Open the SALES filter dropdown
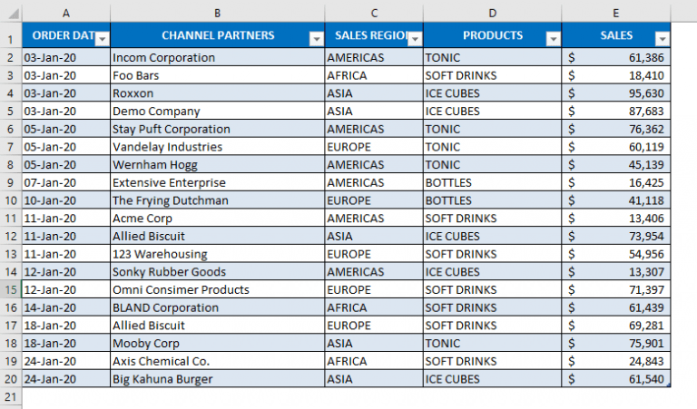The height and width of the screenshot is (409, 697). coord(662,38)
